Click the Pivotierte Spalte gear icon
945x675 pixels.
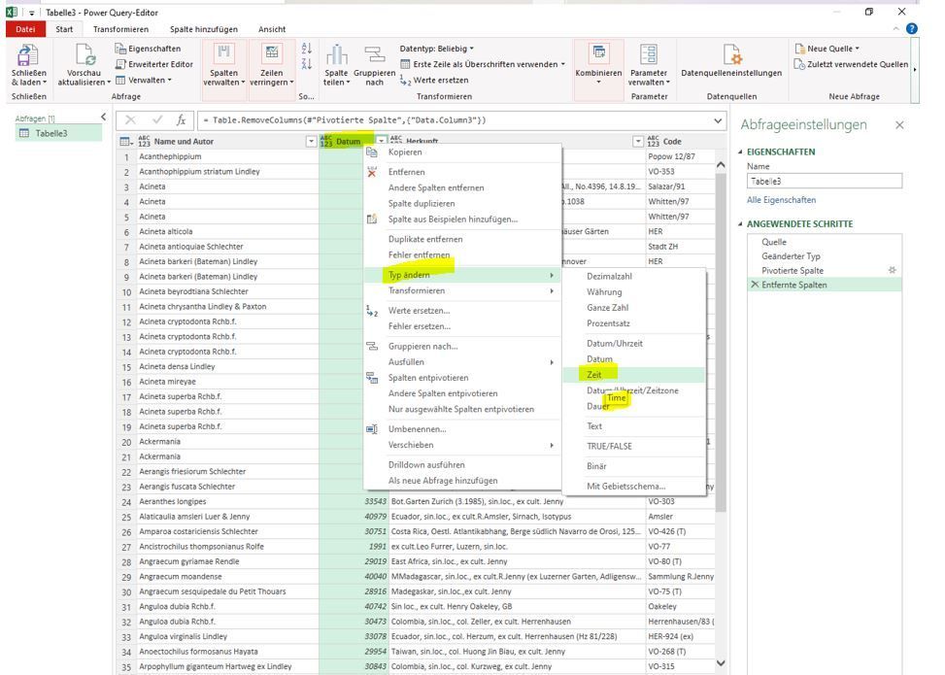pos(892,270)
